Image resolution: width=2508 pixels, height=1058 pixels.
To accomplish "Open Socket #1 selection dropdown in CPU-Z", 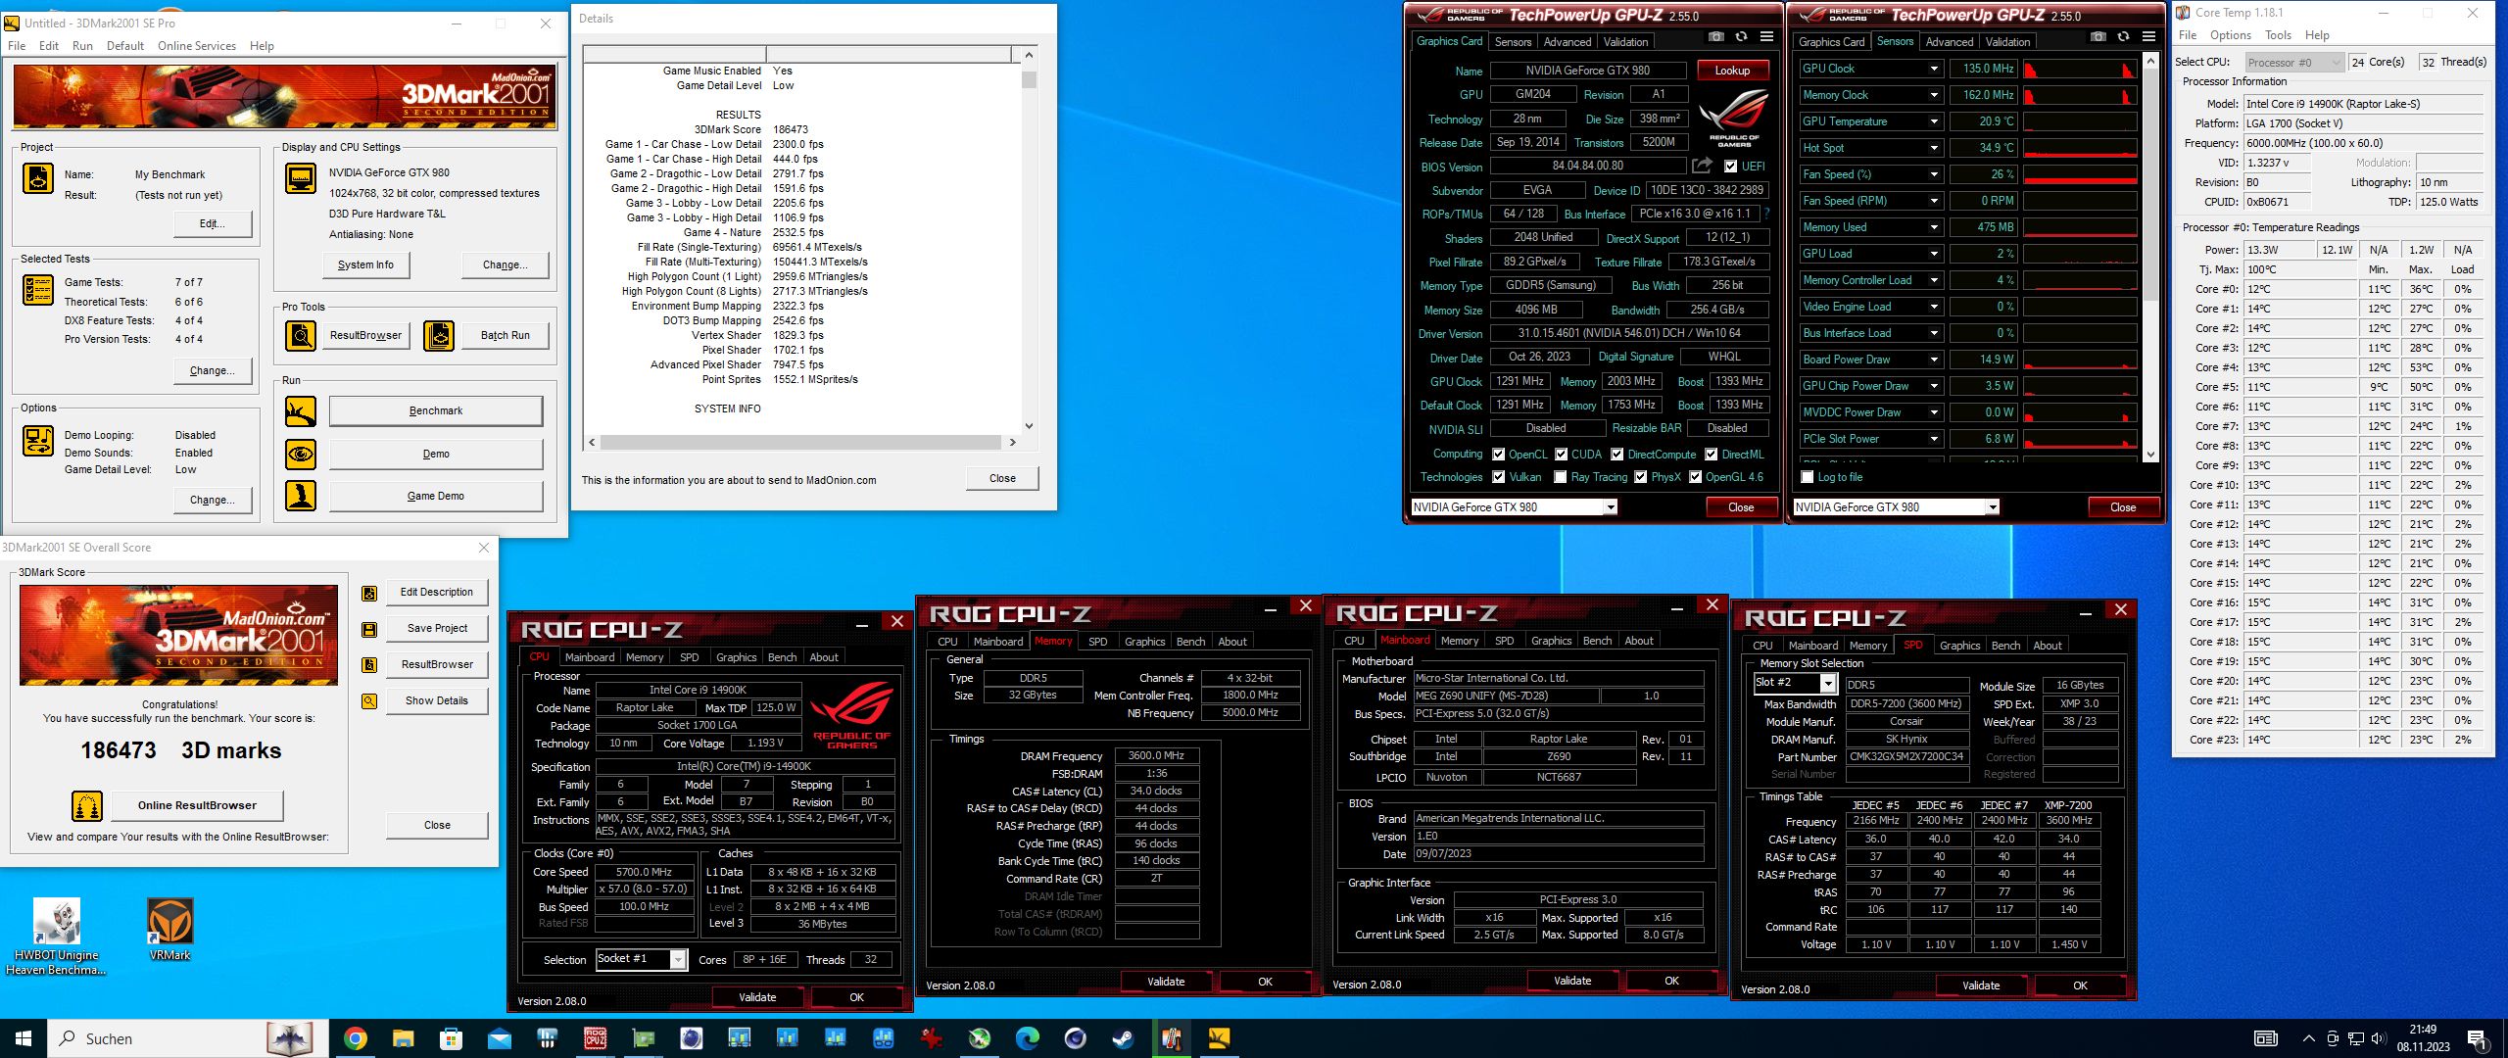I will 678,960.
